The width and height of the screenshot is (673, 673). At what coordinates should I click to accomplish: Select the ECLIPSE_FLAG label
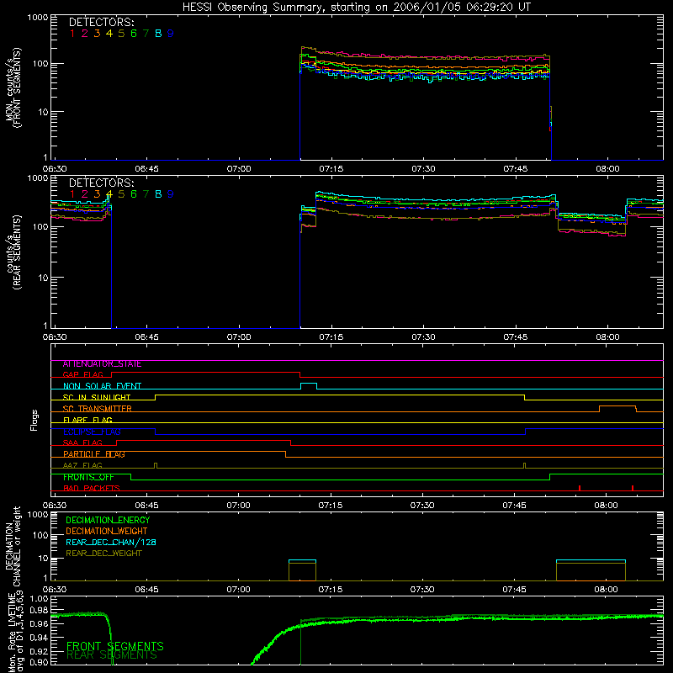pos(92,432)
